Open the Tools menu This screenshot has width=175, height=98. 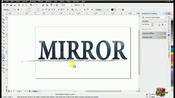68,1
